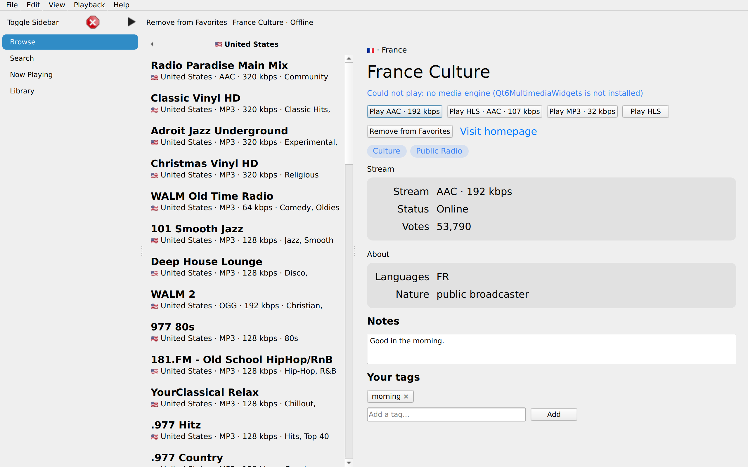Click the Add tag button
The width and height of the screenshot is (748, 467).
(554, 414)
